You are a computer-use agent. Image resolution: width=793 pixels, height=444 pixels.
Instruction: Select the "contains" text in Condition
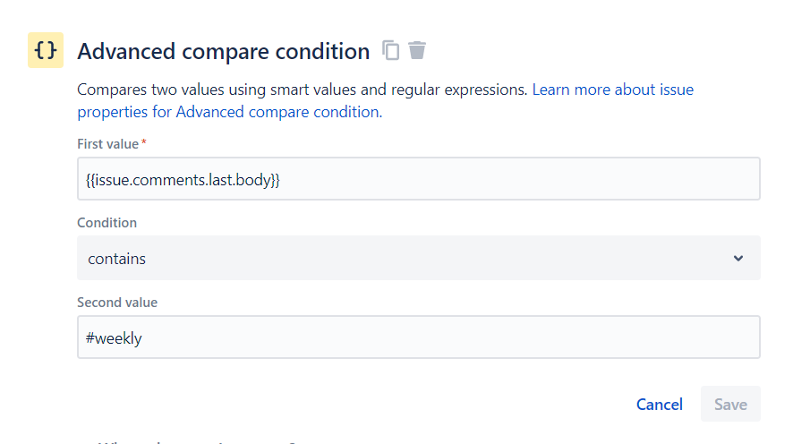(116, 259)
